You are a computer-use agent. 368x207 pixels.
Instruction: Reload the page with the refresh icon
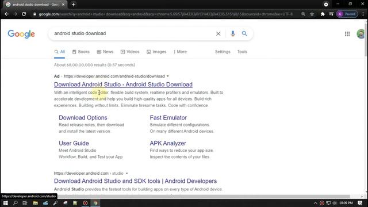[x=24, y=14]
